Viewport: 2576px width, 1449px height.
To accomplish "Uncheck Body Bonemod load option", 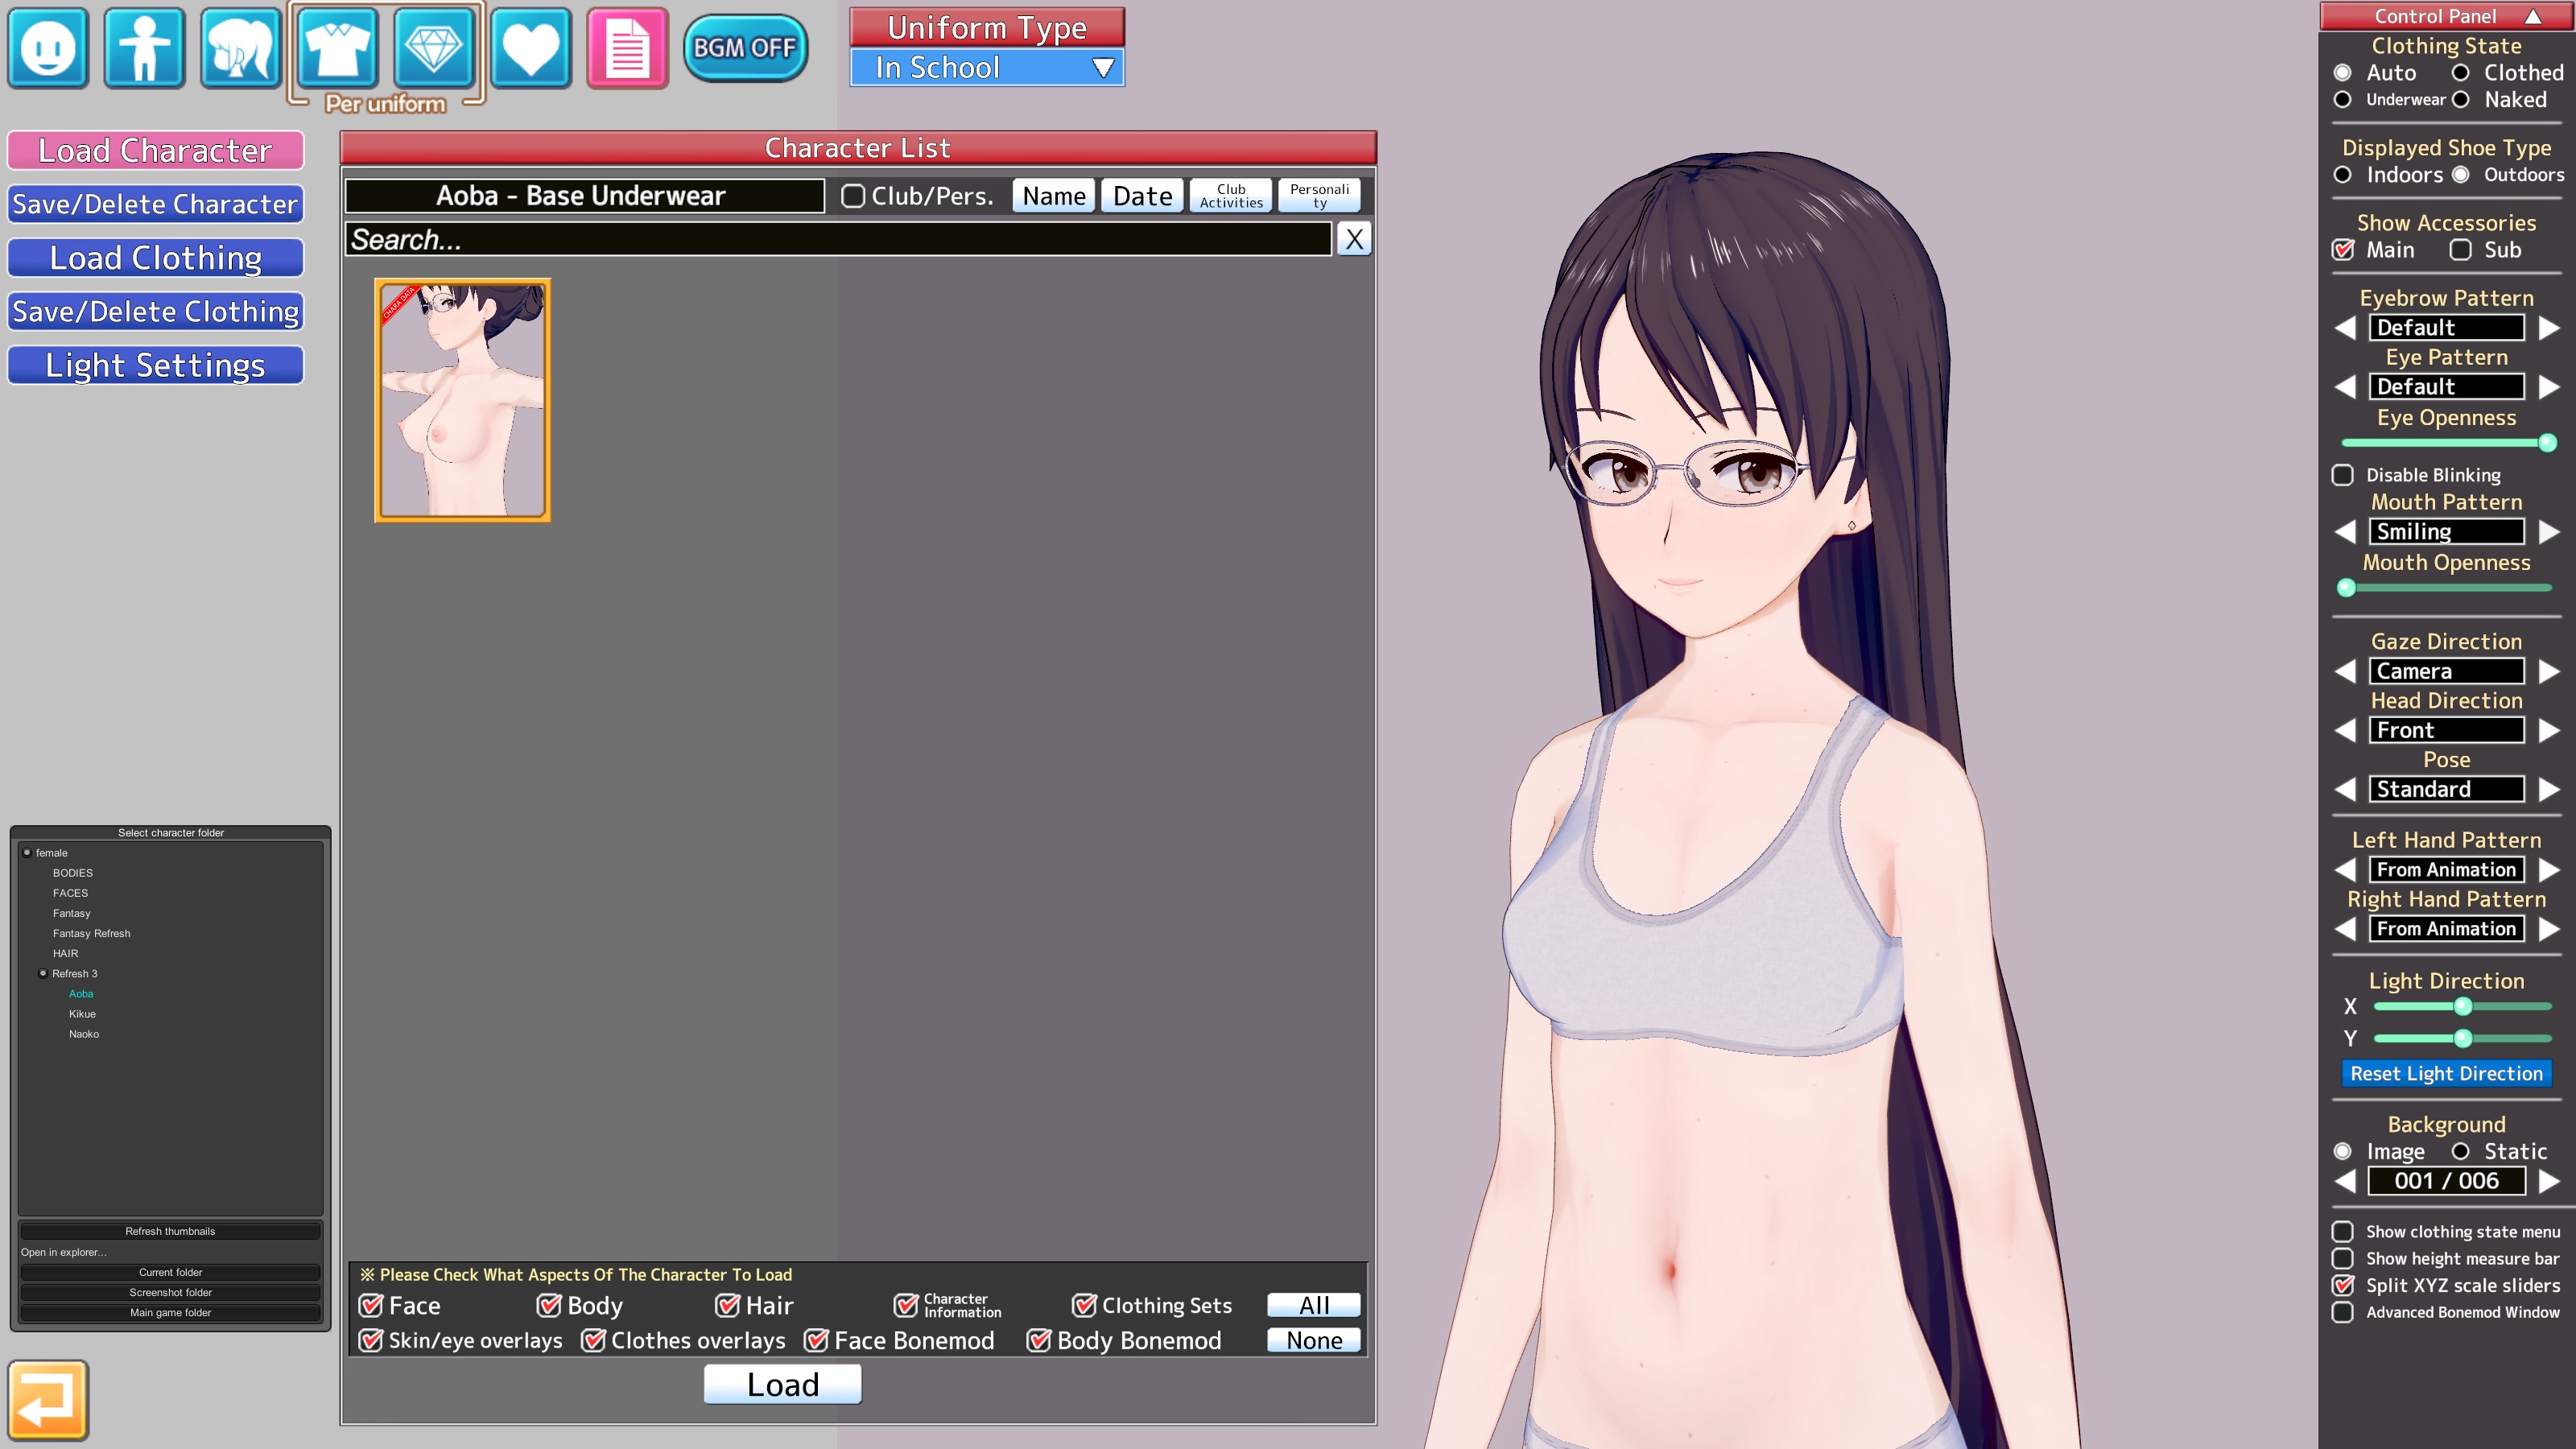I will click(x=1039, y=1341).
